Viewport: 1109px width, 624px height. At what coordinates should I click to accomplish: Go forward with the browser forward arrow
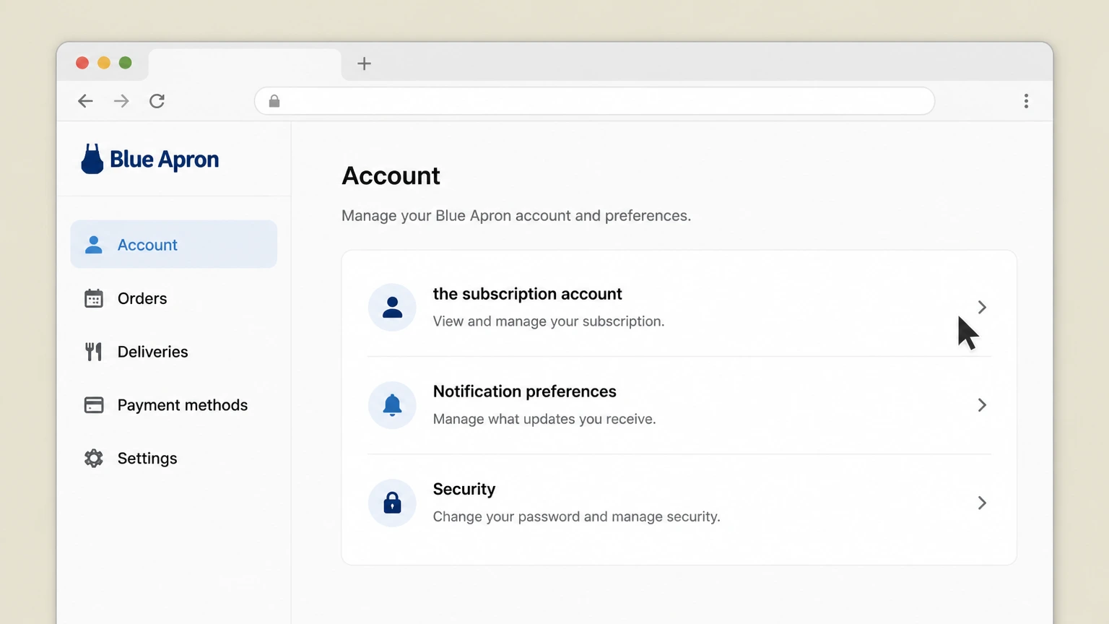(121, 101)
